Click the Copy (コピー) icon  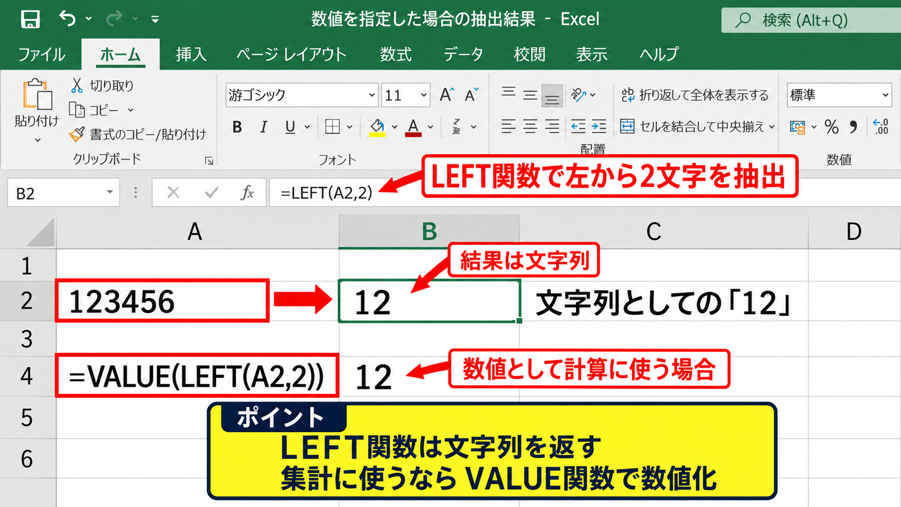[77, 110]
